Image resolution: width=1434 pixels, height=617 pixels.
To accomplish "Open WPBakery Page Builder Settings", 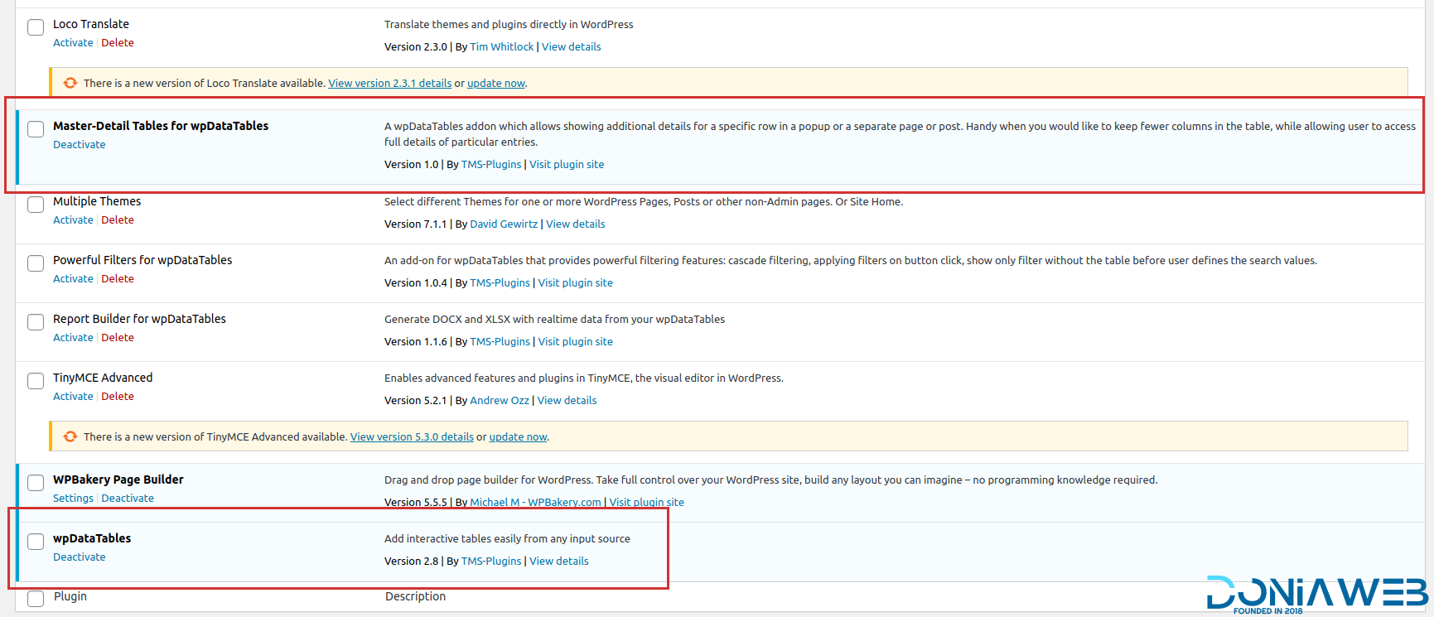I will [73, 499].
